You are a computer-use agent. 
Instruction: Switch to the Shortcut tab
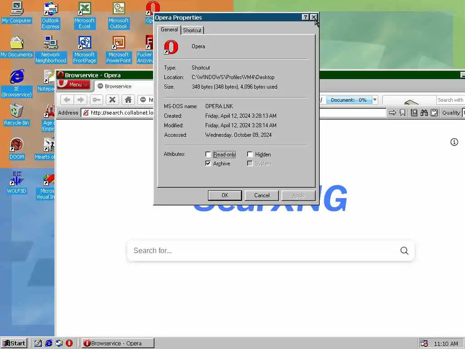192,30
